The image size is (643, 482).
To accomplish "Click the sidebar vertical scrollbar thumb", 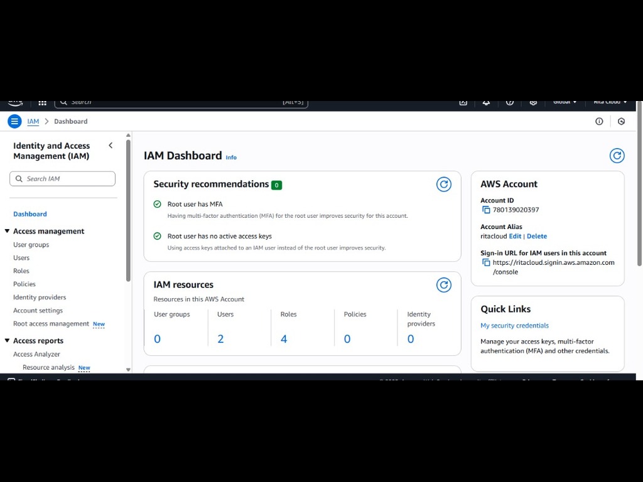I will 128,211.
